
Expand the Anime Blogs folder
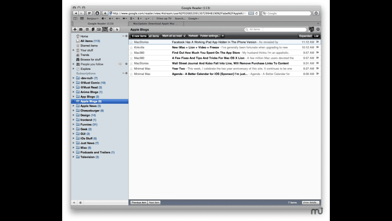(x=73, y=92)
